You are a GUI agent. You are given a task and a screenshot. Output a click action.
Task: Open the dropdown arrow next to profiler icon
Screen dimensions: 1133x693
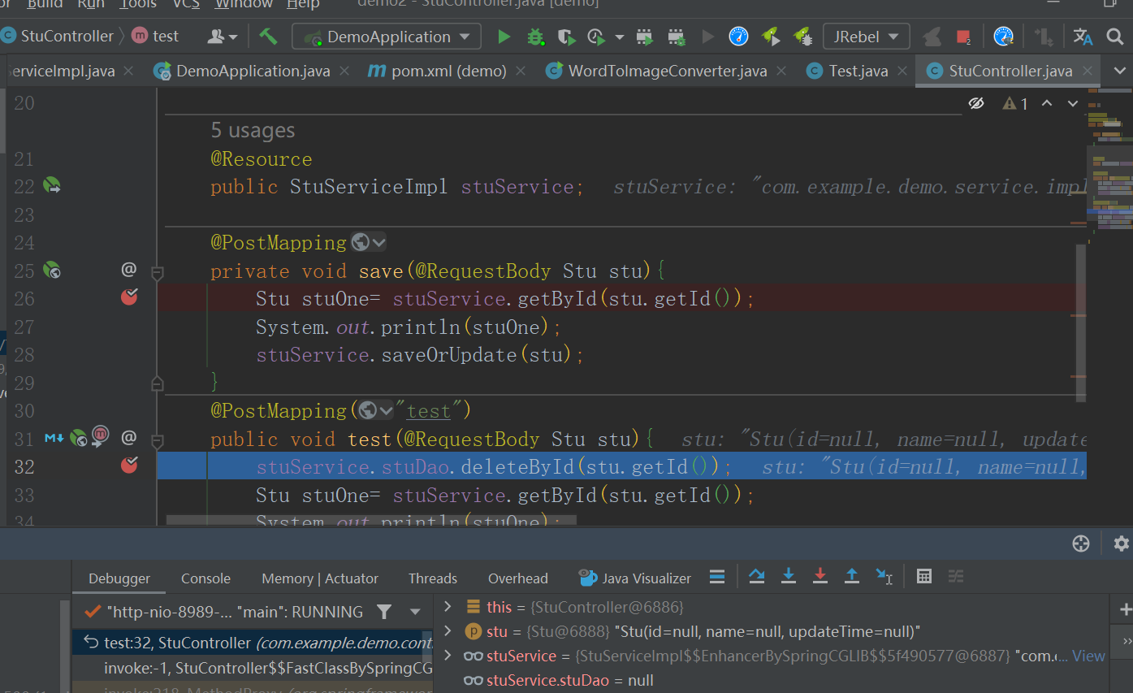(620, 37)
